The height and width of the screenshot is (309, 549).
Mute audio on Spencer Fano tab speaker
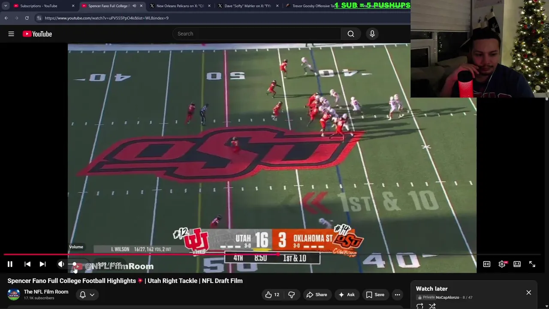[x=134, y=6]
